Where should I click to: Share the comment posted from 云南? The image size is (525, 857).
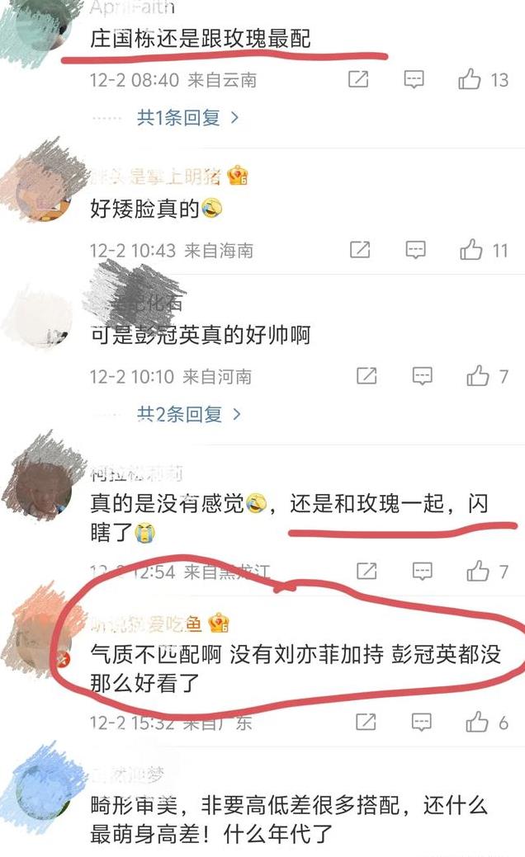click(x=359, y=79)
